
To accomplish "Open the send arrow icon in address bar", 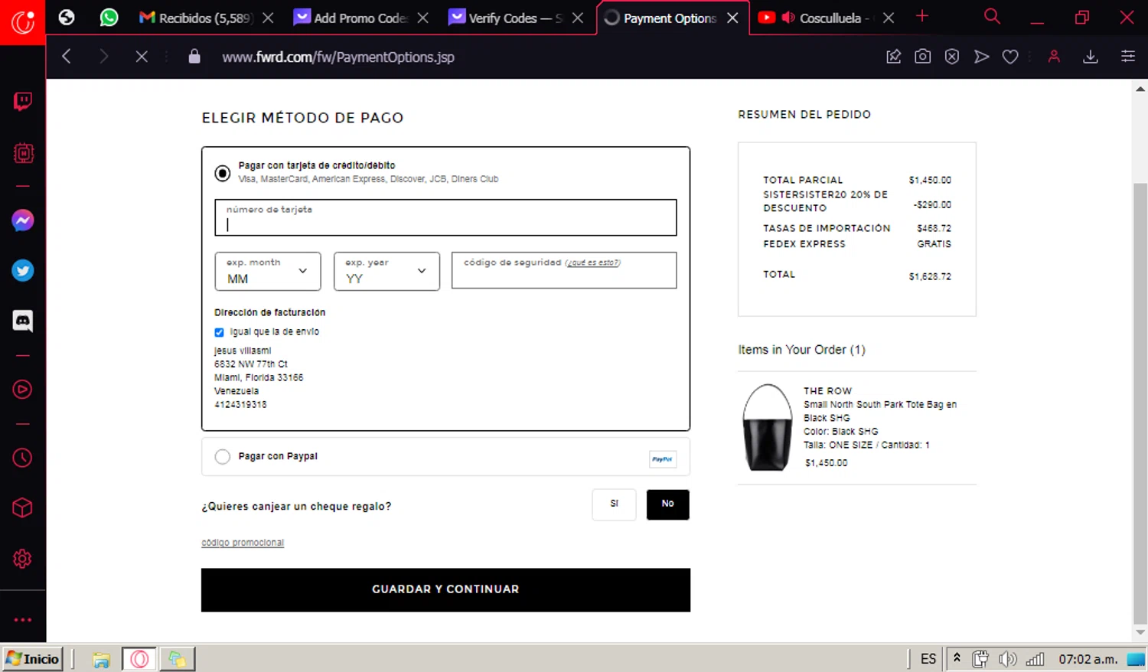I will 981,57.
